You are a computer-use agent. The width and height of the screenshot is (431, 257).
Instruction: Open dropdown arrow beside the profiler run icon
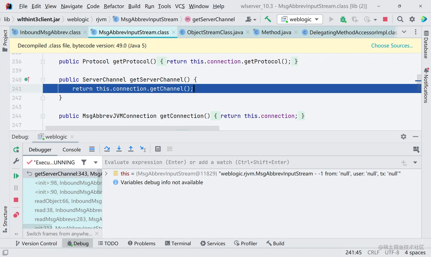point(375,20)
